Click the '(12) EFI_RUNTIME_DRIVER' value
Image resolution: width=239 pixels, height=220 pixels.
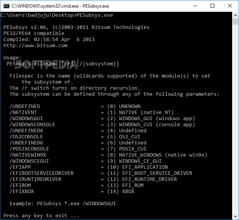142,179
